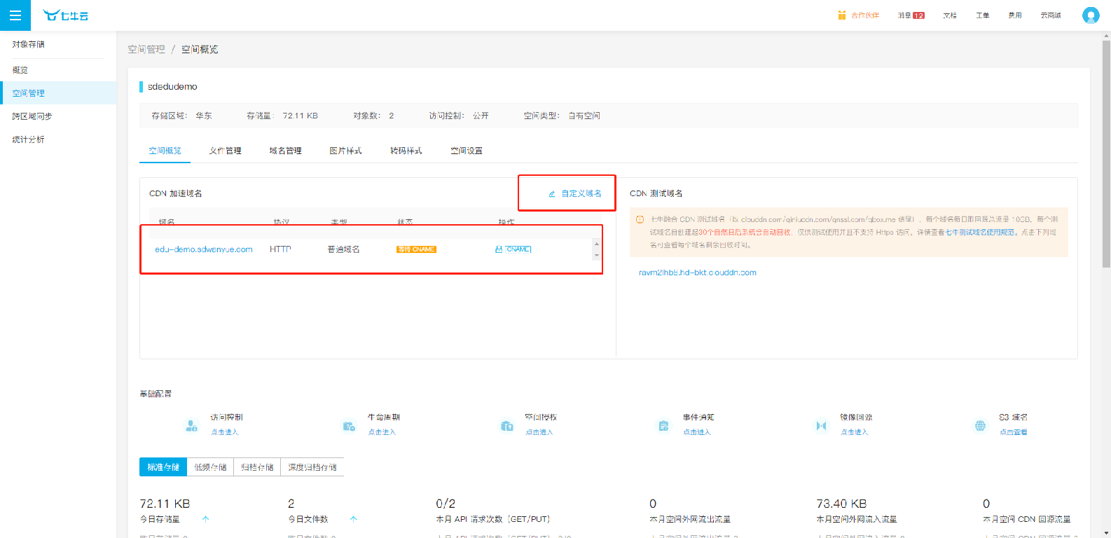Select 概览 in the left sidebar
The image size is (1111, 538).
58,70
